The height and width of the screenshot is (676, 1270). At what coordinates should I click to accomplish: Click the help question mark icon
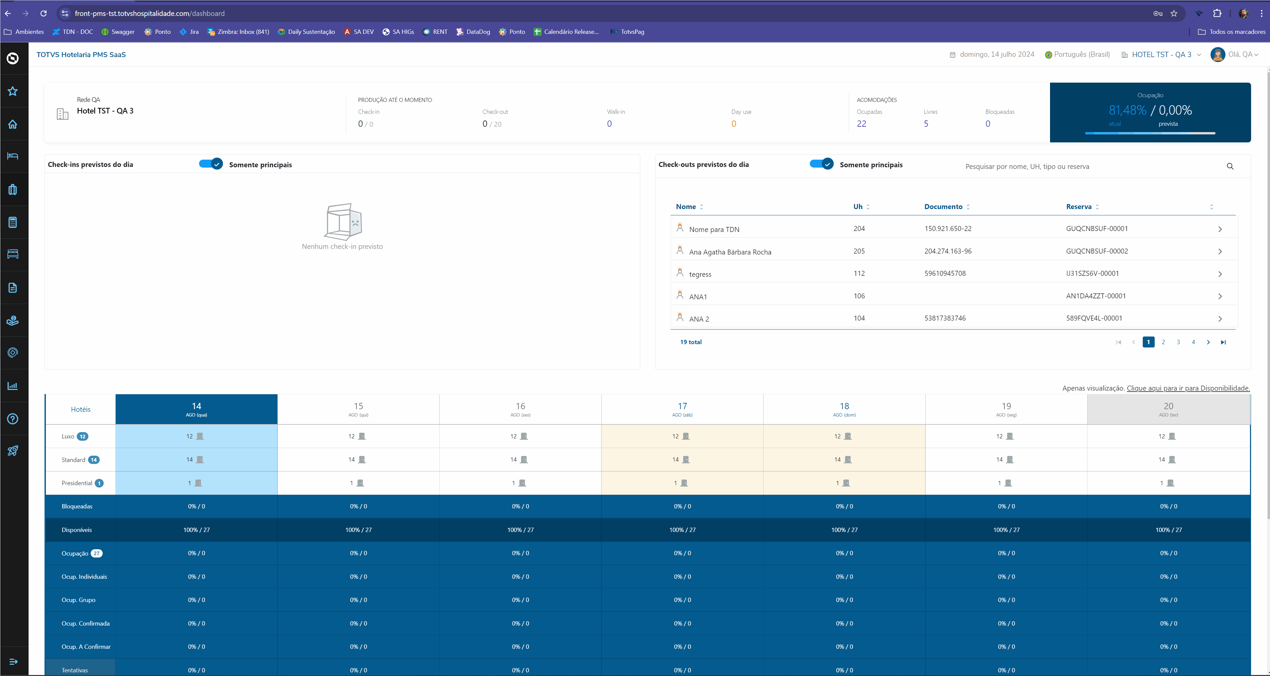(13, 419)
